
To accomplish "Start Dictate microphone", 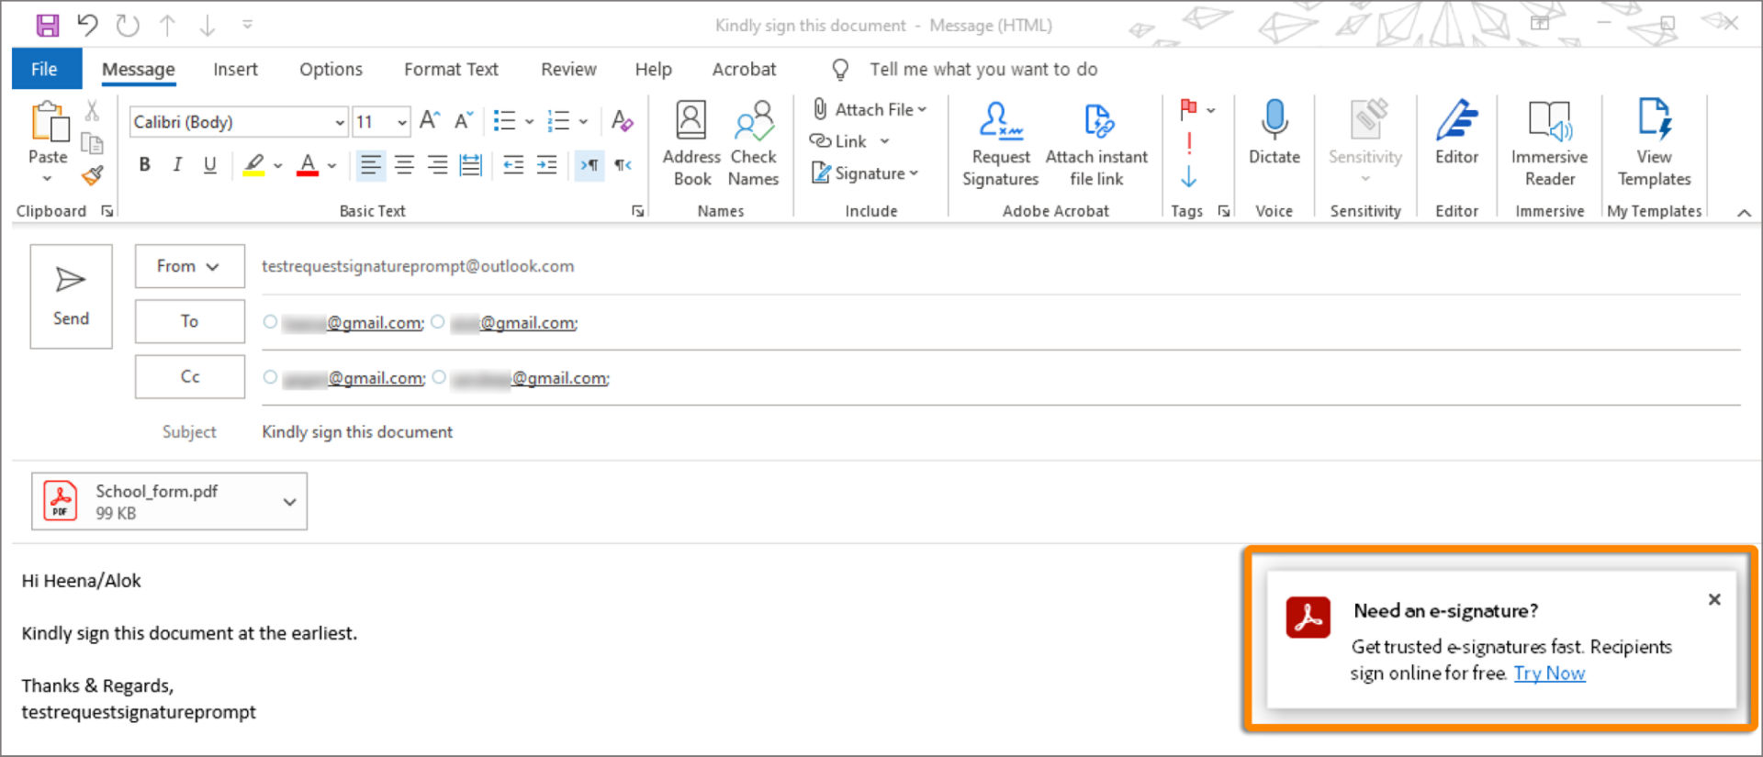I will coord(1275,133).
